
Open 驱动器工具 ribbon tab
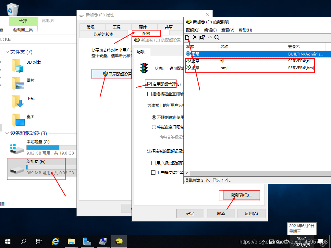click(x=23, y=30)
